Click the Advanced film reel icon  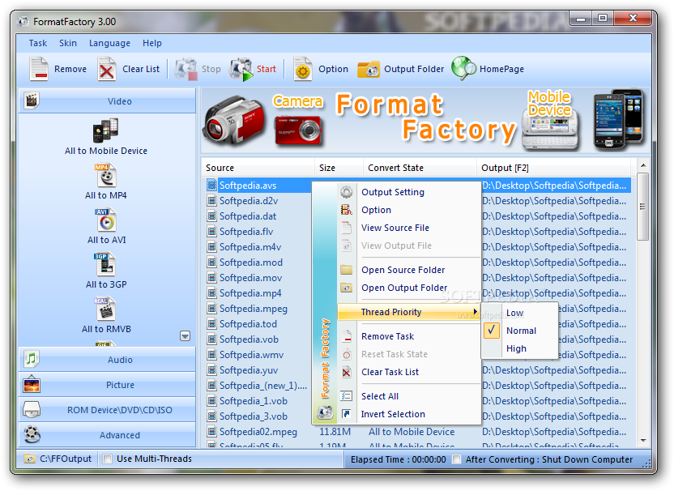[x=32, y=434]
